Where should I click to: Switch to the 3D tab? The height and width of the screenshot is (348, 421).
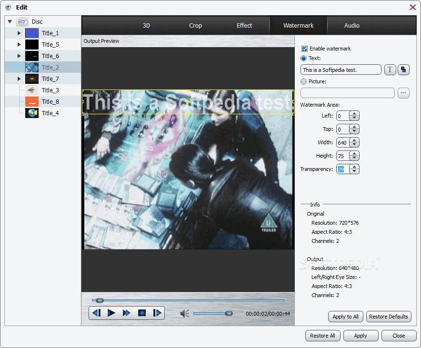(146, 26)
